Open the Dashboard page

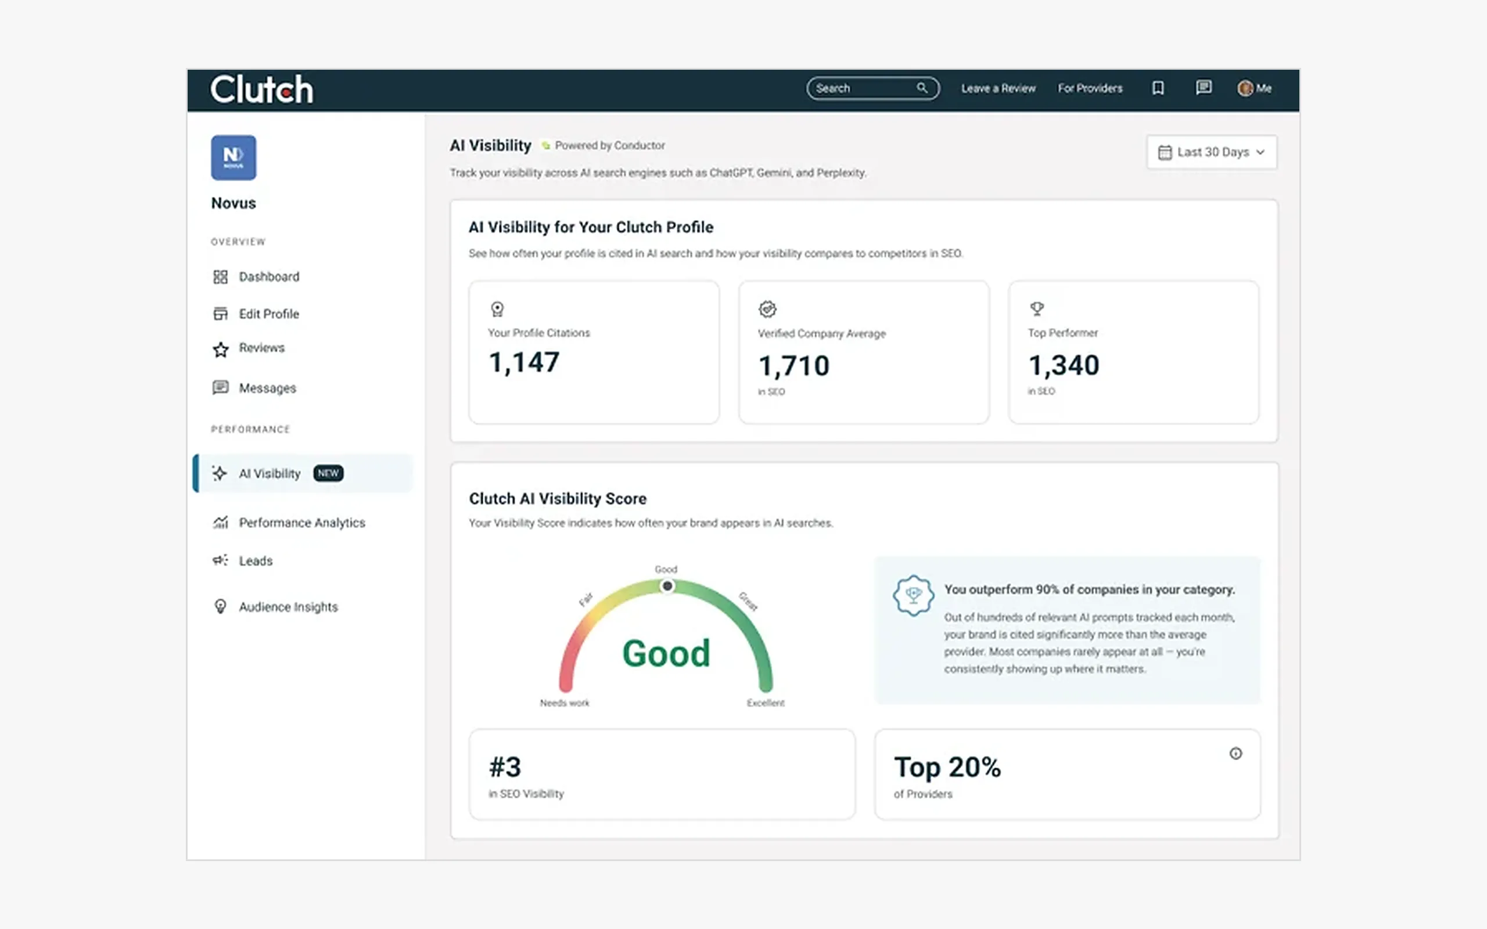[x=269, y=277]
